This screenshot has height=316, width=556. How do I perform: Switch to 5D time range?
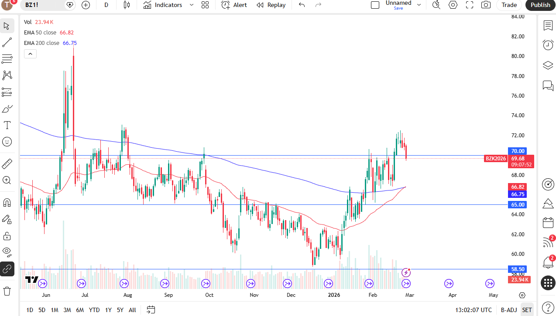click(x=42, y=310)
